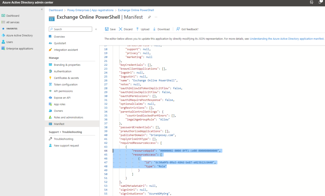The height and width of the screenshot is (196, 325).
Task: Go to Exchange Online PowerShell breadcrumb
Action: coord(136,10)
